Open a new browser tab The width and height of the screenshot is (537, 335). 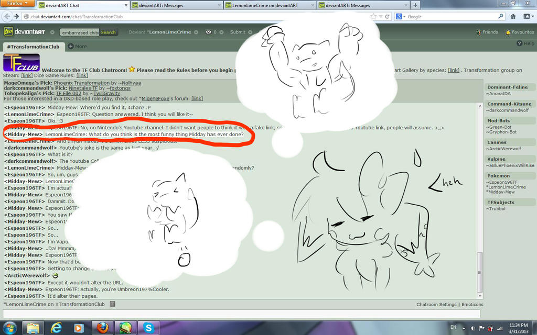pos(415,5)
